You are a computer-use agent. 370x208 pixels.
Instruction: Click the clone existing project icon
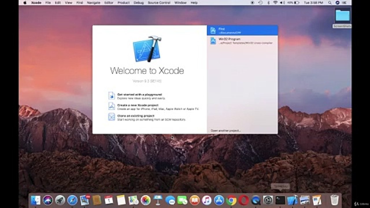112,117
